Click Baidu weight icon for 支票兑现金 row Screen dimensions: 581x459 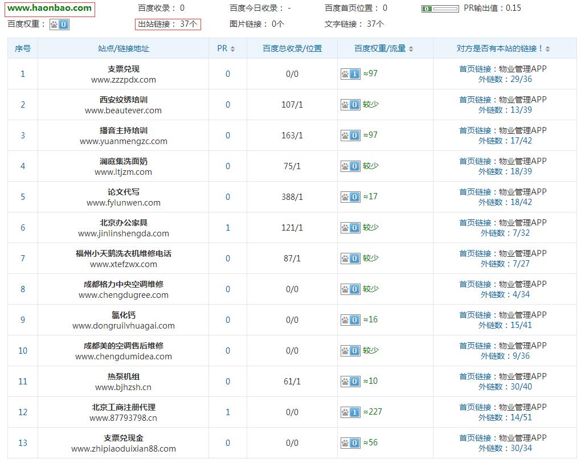350,443
